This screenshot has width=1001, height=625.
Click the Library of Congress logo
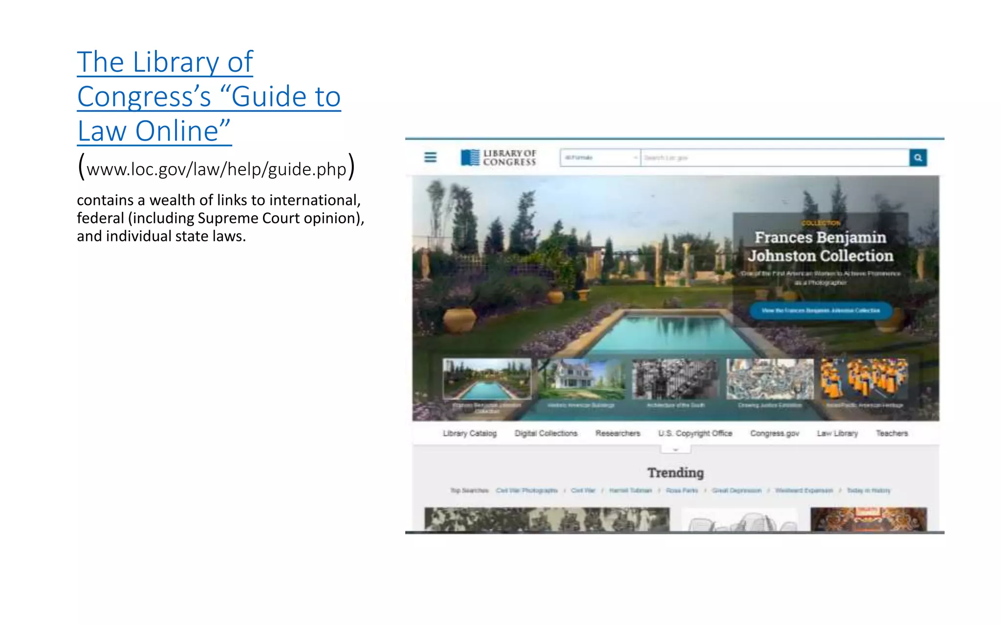coord(498,158)
